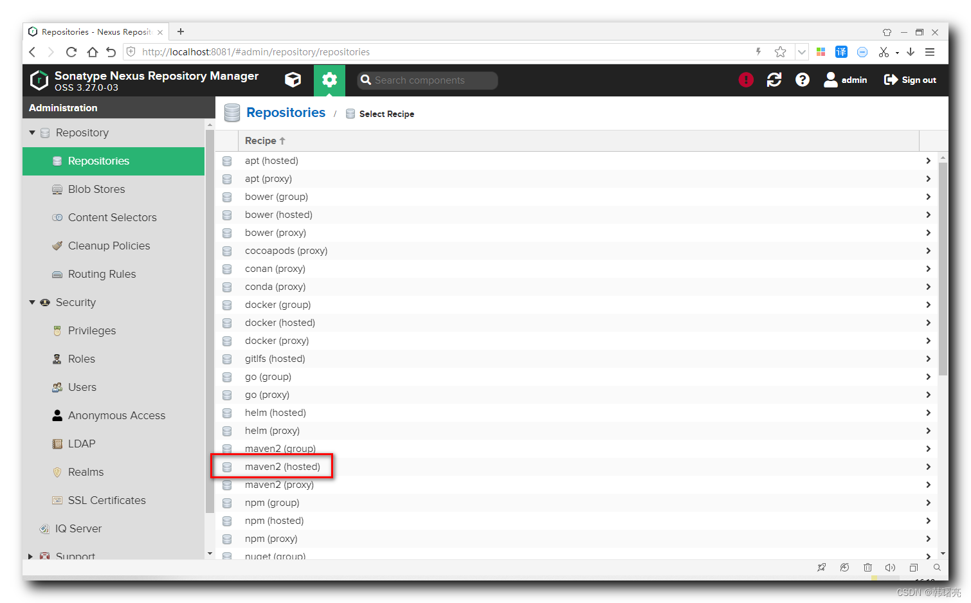Expand the Support tree section

pos(30,556)
